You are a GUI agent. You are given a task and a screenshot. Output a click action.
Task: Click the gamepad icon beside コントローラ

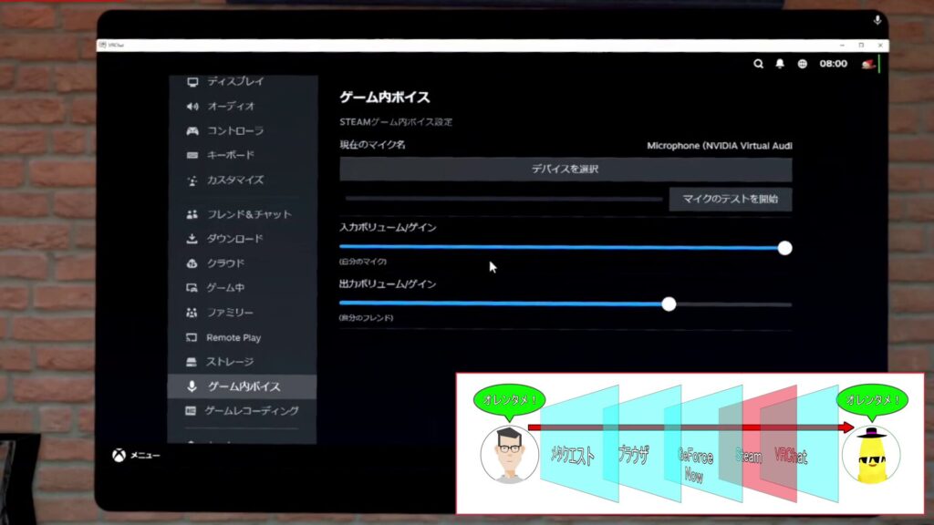pos(192,131)
